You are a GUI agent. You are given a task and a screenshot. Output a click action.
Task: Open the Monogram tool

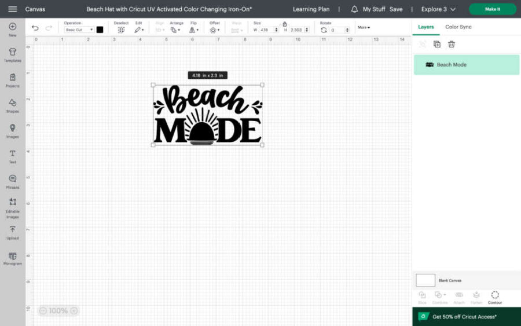[x=12, y=258]
